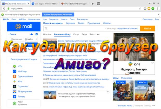Screen dimensions: 161x109
Task: Open the orange chat extension icon
Action: click(x=149, y=9)
